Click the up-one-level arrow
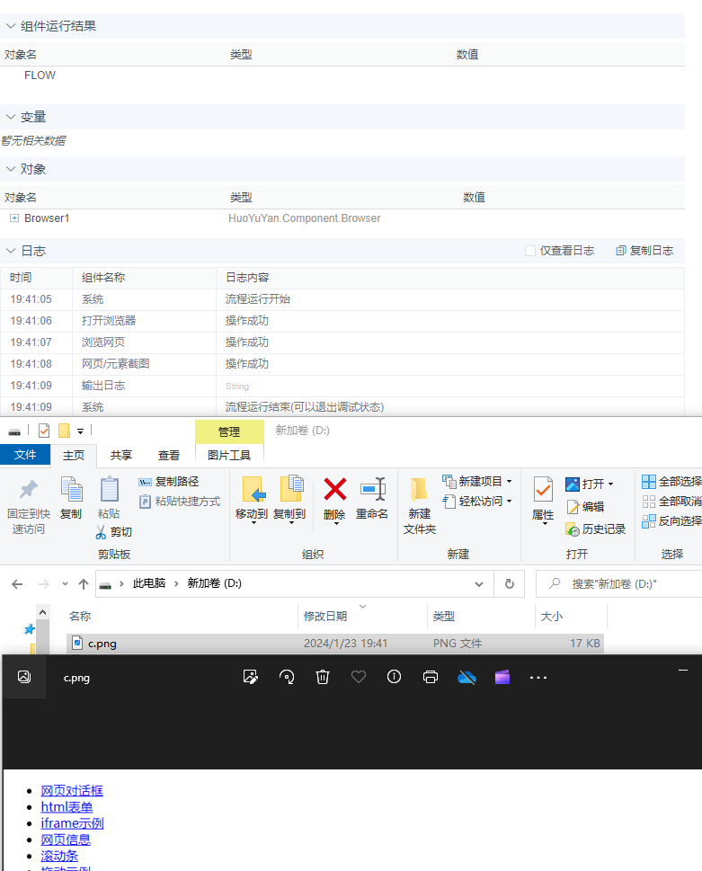 [84, 584]
